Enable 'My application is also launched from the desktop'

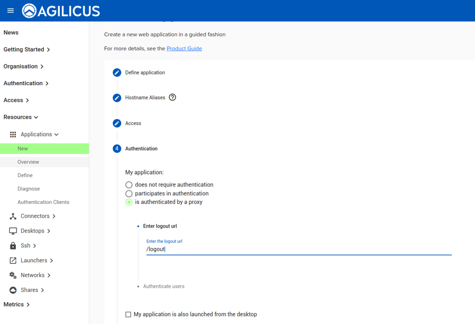tap(128, 314)
